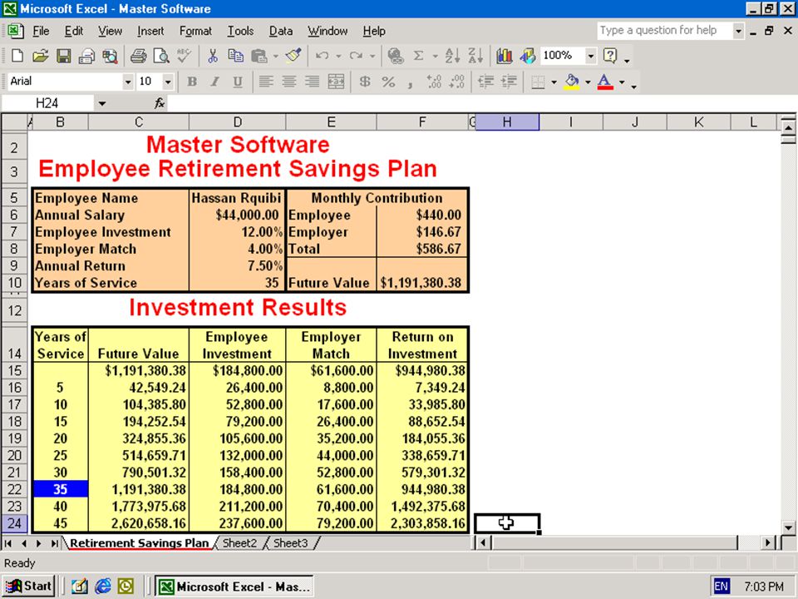Expand the AutoSum dropdown arrow
Screen dimensions: 798x599
435,56
